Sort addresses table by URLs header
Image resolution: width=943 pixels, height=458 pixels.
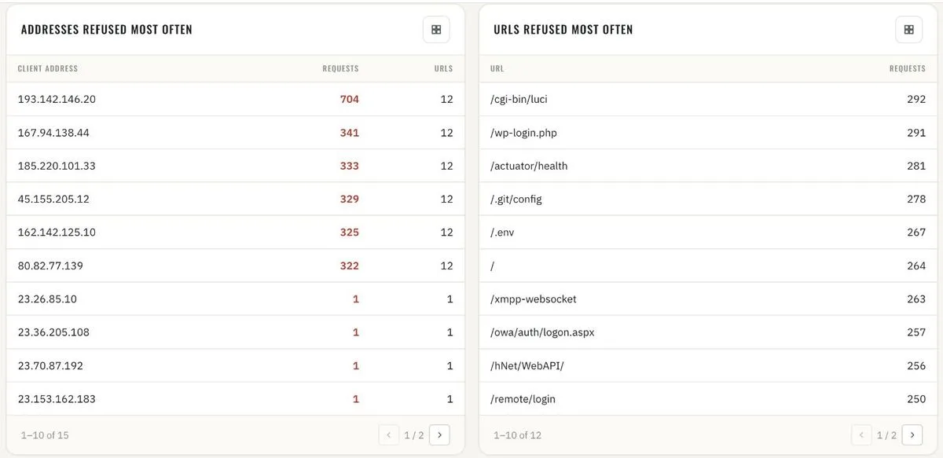click(x=444, y=69)
